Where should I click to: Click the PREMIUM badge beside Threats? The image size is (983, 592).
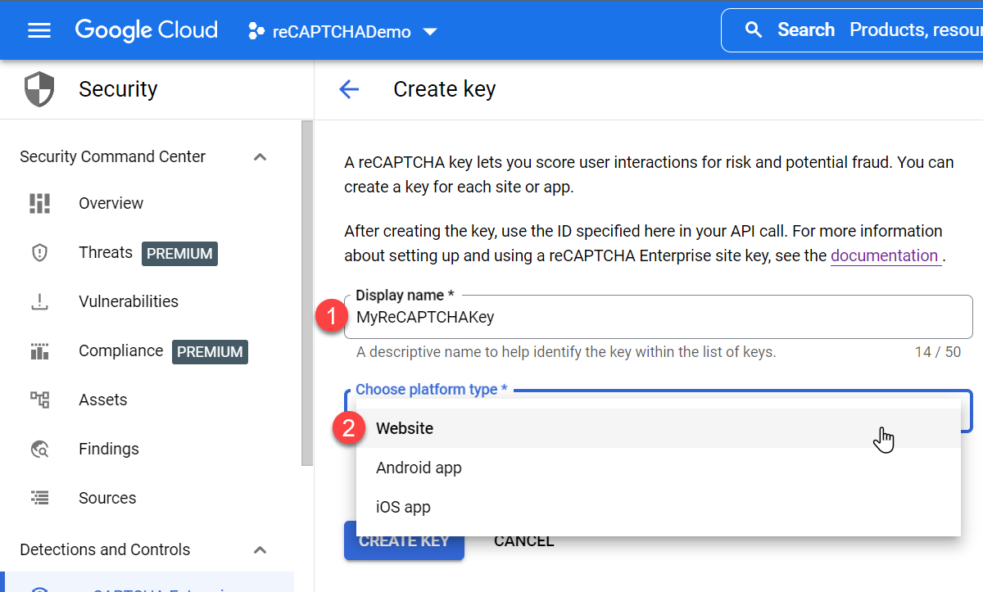[179, 254]
